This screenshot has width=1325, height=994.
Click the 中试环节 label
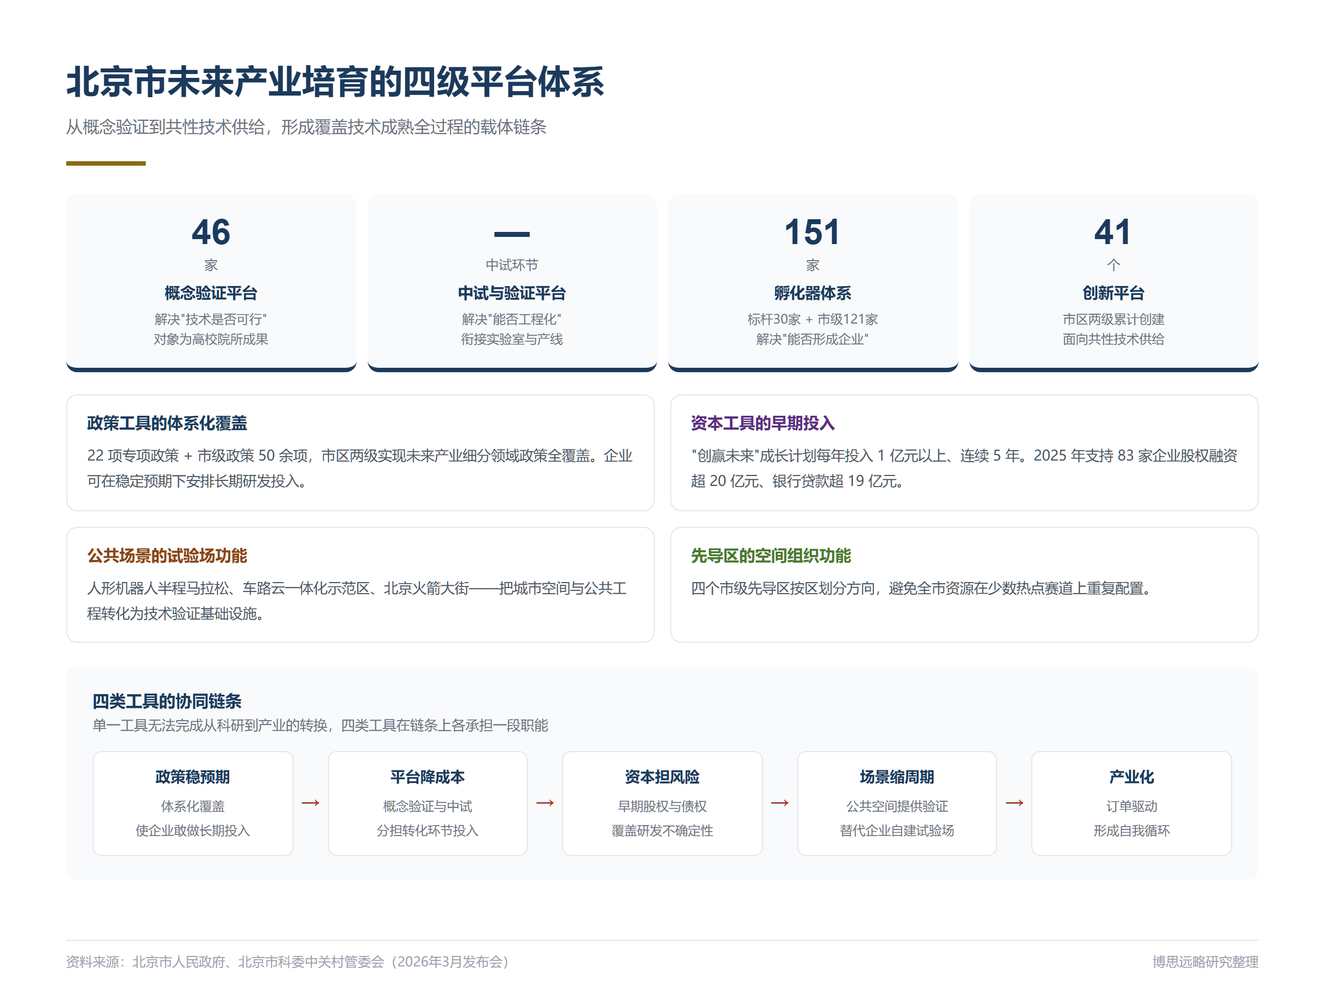click(x=512, y=265)
